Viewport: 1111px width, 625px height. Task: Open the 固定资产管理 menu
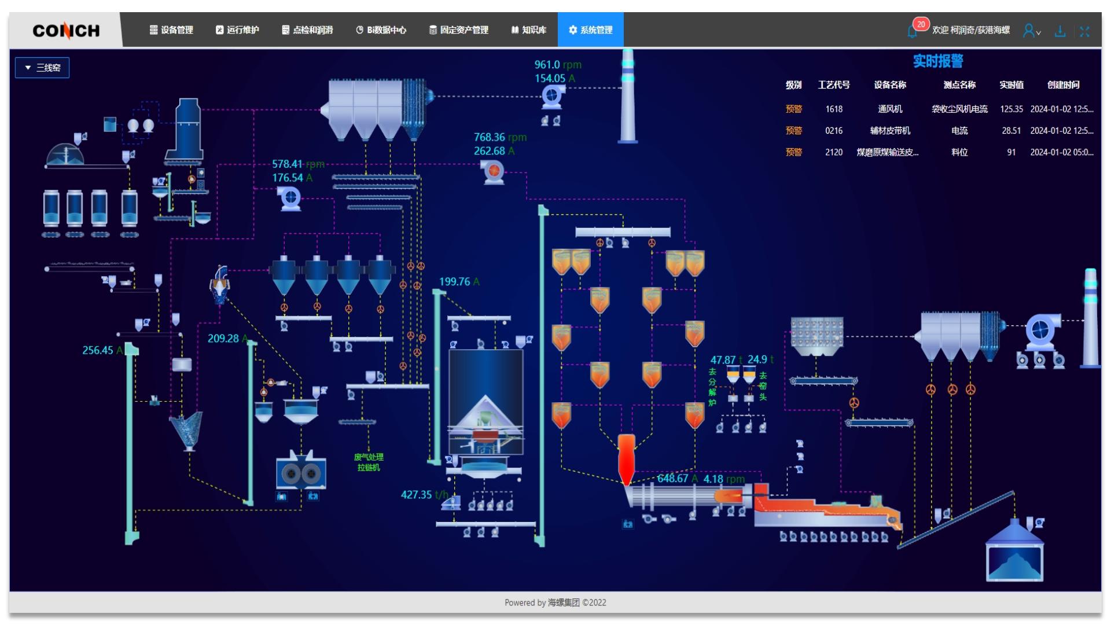(x=458, y=30)
